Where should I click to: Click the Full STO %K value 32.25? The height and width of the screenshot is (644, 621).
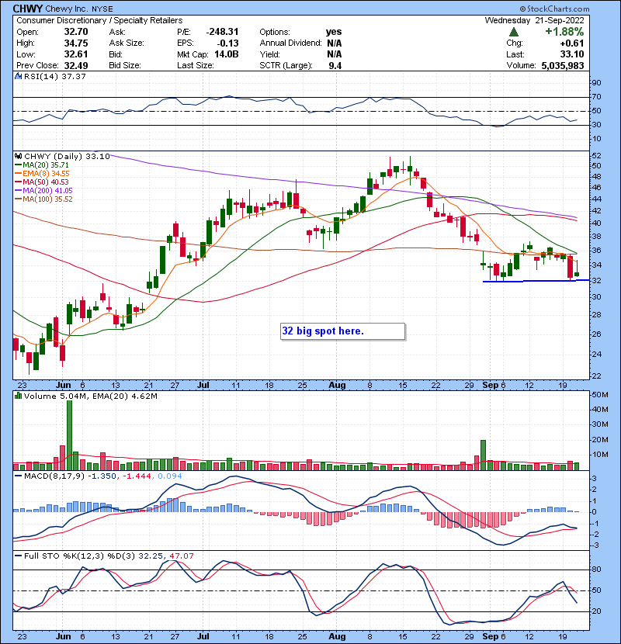point(151,556)
